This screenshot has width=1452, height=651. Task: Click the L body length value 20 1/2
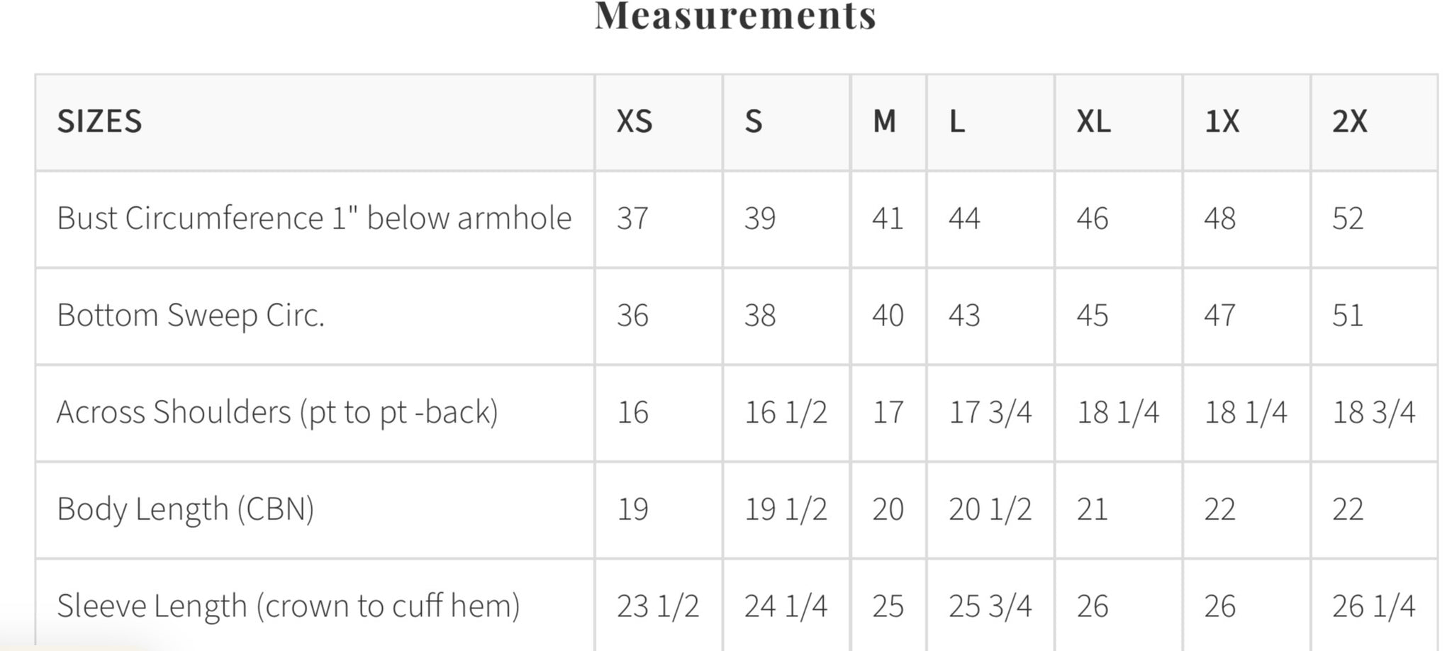pos(990,509)
